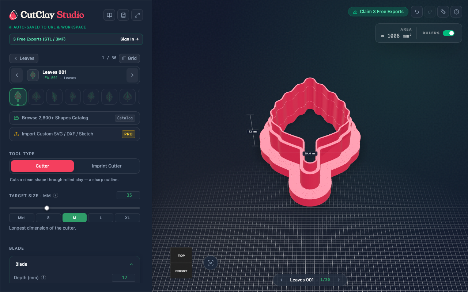Click the undo arrow icon
The image size is (468, 292).
pos(417,12)
